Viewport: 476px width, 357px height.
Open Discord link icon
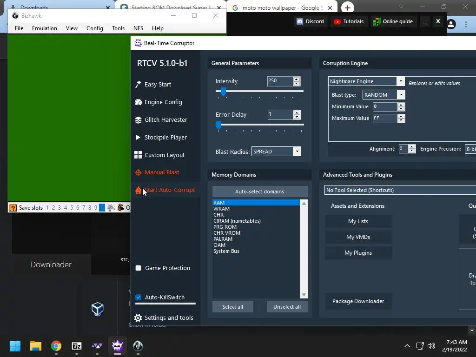300,21
